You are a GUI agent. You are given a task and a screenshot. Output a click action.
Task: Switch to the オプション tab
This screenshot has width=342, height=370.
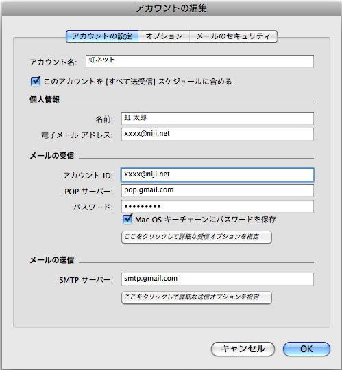(164, 36)
